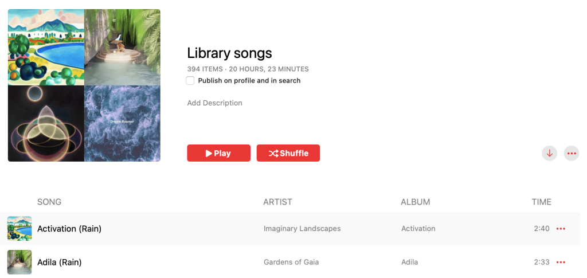The height and width of the screenshot is (278, 587).
Task: Click the Adila (Rain) album art thumbnail
Action: tap(19, 263)
